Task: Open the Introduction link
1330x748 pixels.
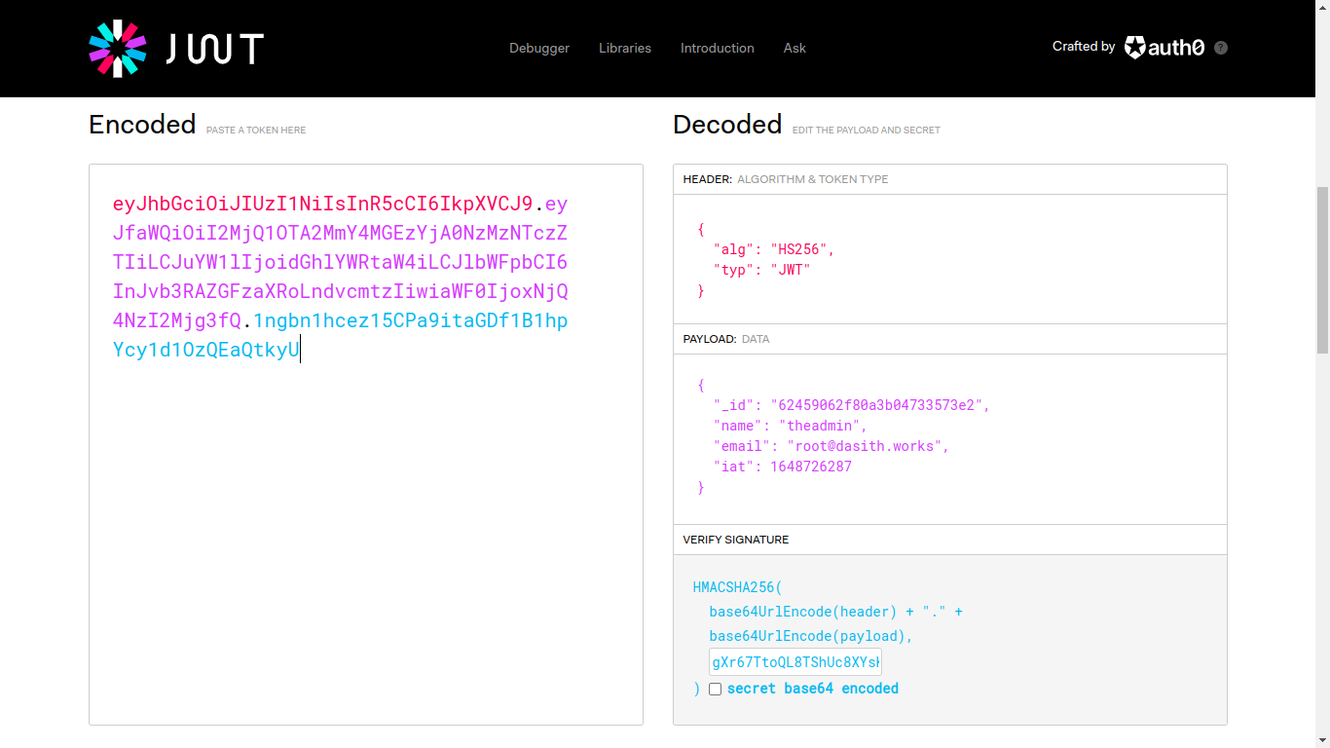Action: 717,48
